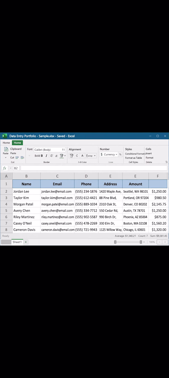Image resolution: width=169 pixels, height=378 pixels.
Task: Click the fx insert function icon
Action: pyautogui.click(x=4, y=168)
